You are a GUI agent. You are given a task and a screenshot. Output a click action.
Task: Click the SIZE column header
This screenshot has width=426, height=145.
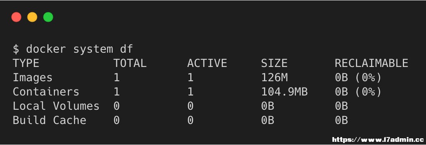click(274, 63)
